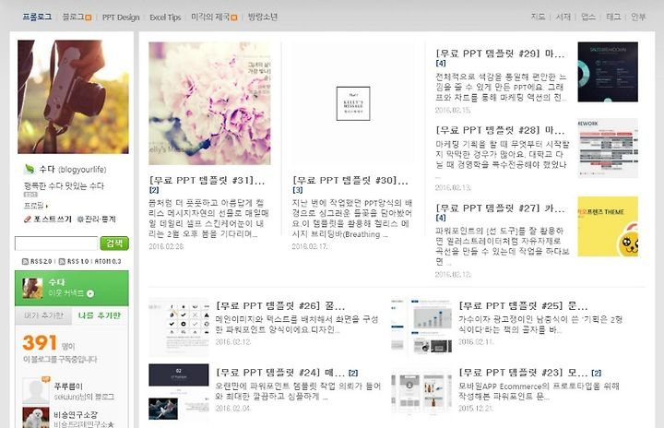Image resolution: width=664 pixels, height=428 pixels.
Task: Open blog owner name 수다 (blogyourlife)
Action: click(x=73, y=170)
